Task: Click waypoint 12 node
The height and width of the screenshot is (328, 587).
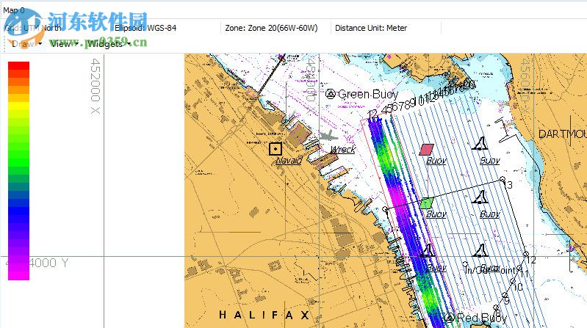Action: (525, 255)
